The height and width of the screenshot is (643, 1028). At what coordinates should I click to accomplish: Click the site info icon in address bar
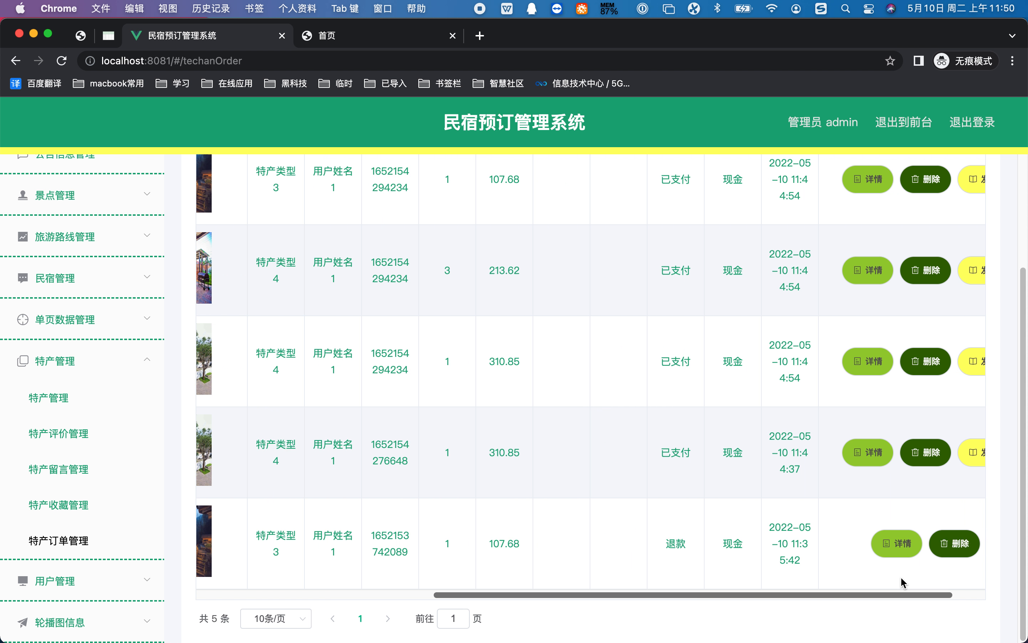(90, 61)
